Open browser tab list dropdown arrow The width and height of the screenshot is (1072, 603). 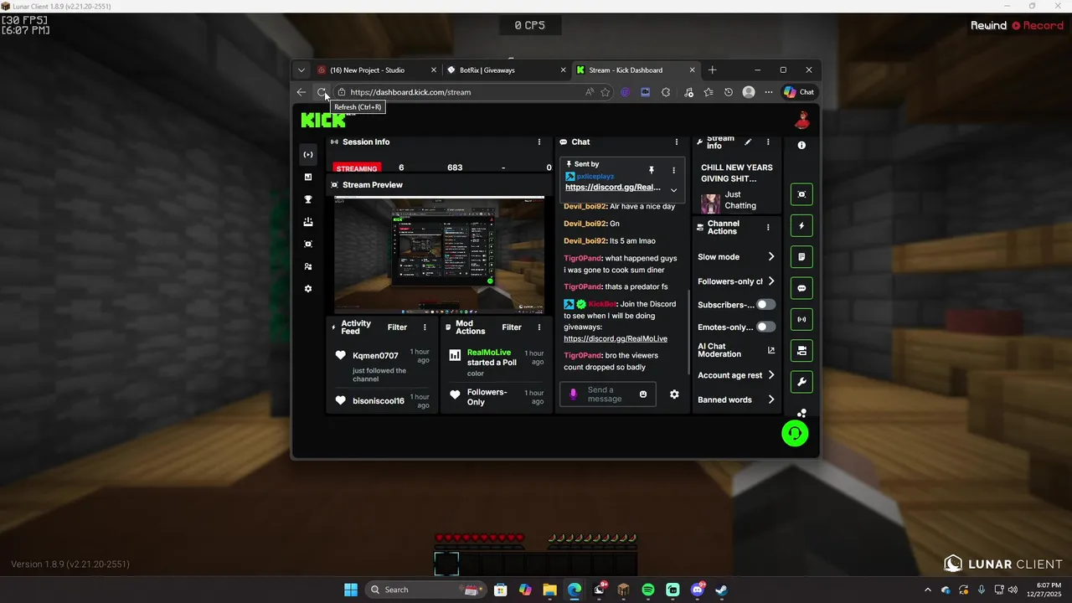tap(301, 70)
